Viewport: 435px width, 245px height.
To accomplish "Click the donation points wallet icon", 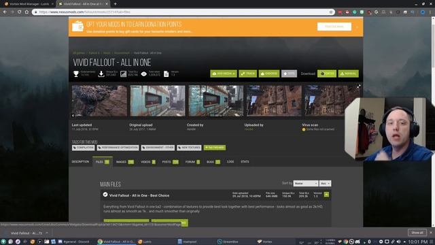I will pyautogui.click(x=77, y=27).
